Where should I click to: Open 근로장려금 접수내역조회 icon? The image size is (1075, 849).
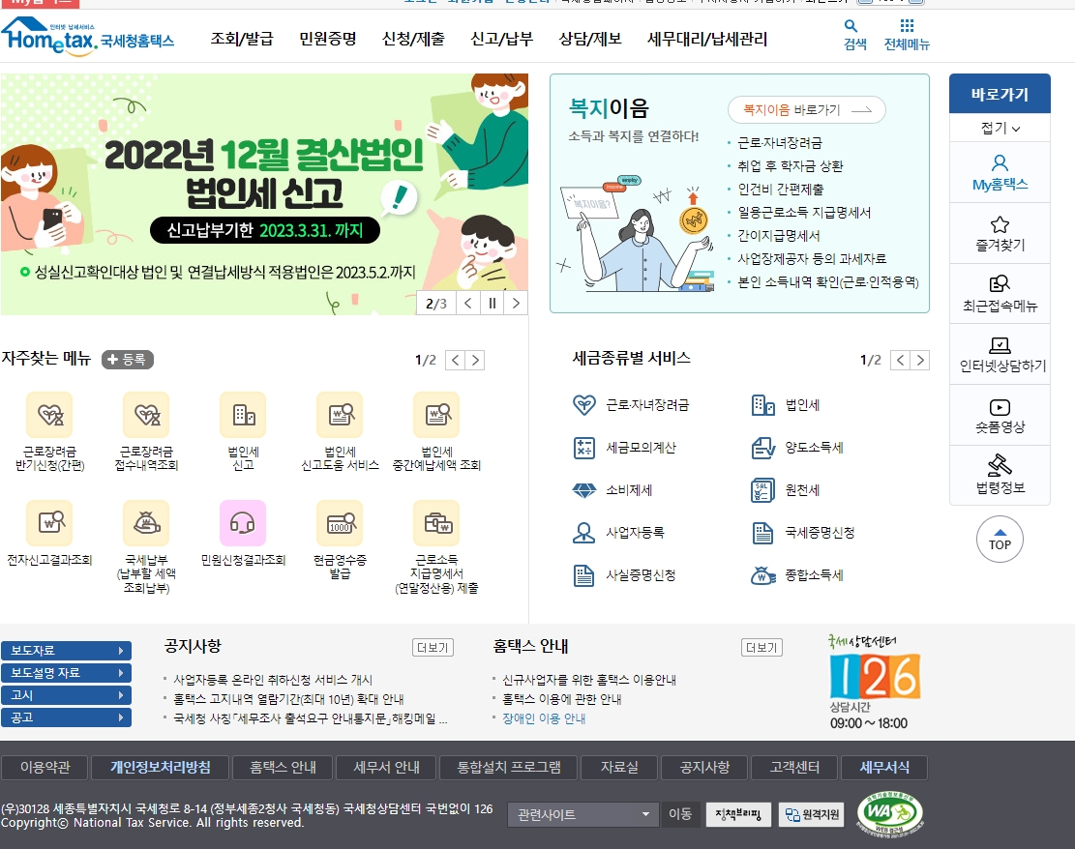coord(146,415)
